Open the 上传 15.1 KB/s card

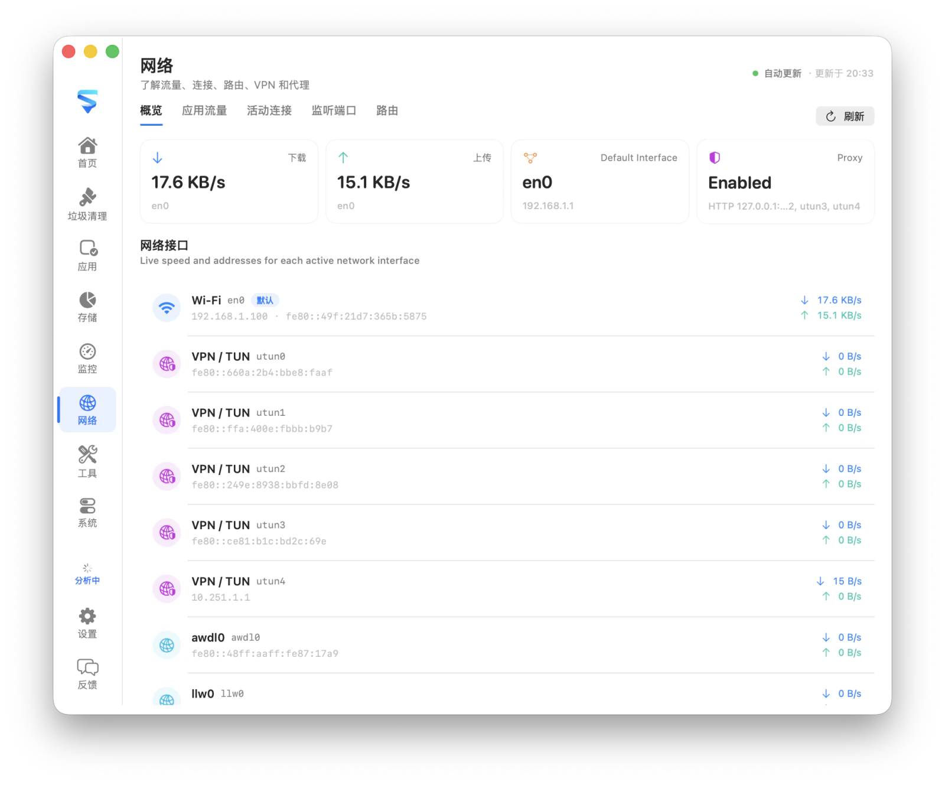point(415,181)
